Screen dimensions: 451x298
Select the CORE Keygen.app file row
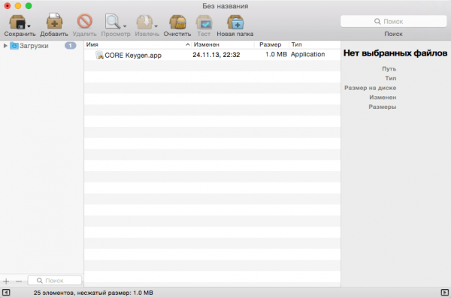pyautogui.click(x=212, y=55)
